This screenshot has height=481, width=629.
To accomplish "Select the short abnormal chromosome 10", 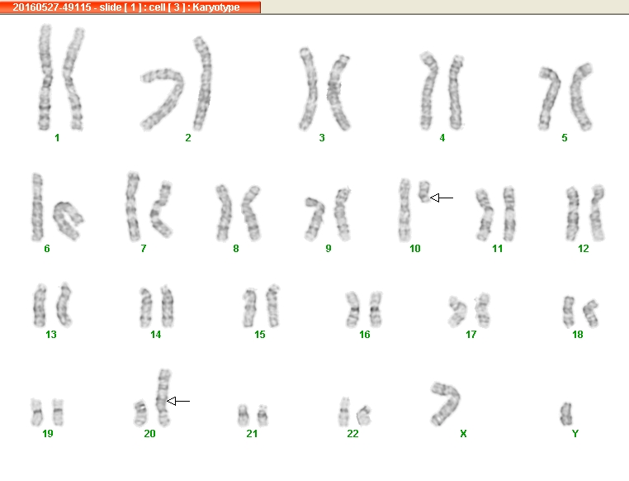I will point(424,192).
